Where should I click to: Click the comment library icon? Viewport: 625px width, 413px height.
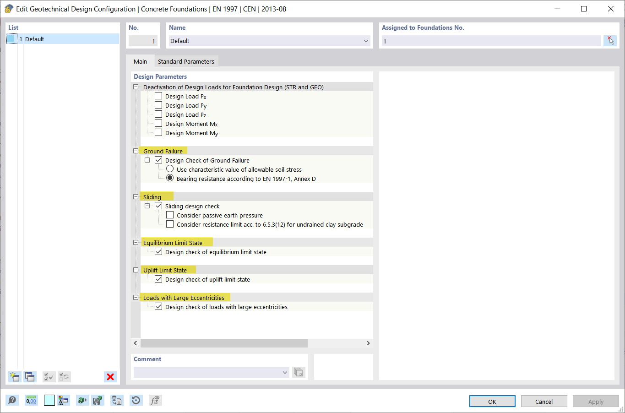click(x=299, y=372)
